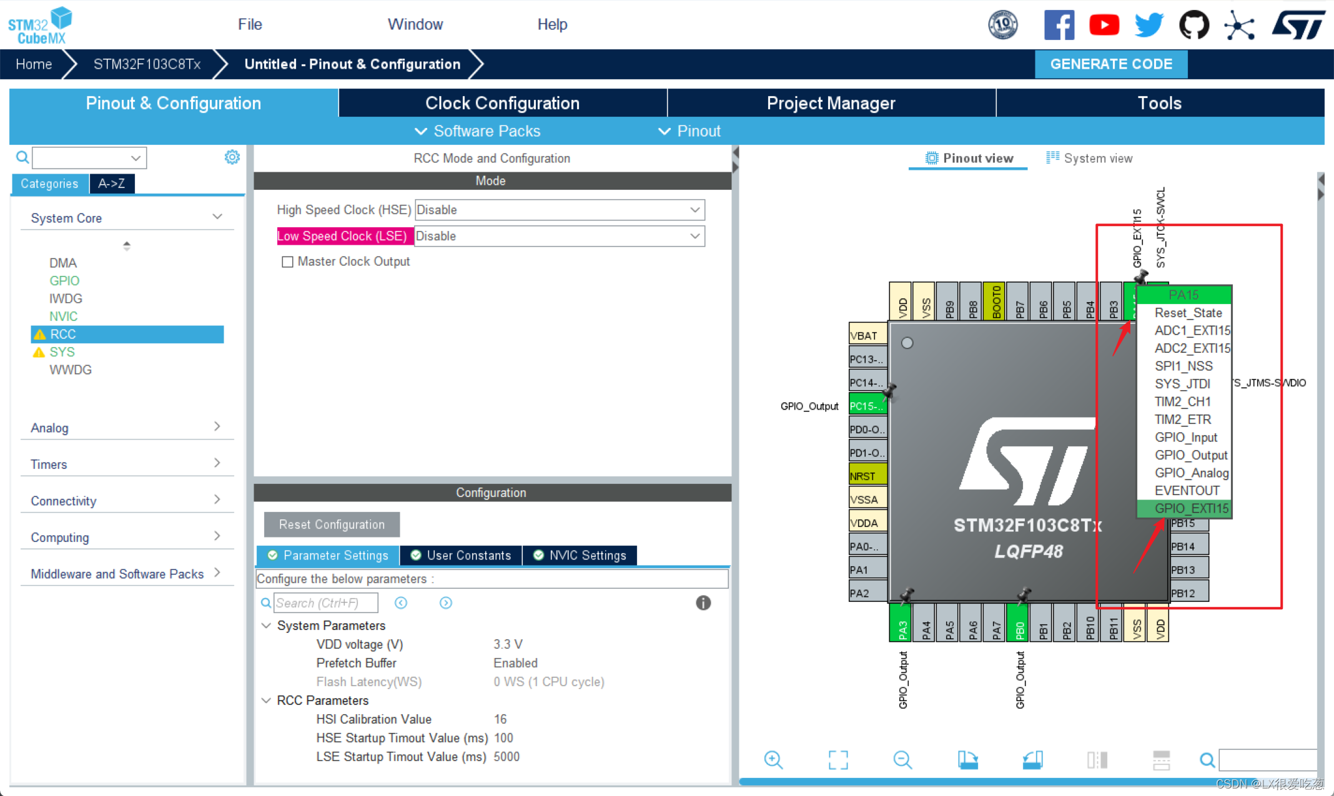
Task: Select GPIO_EXTI15 in PA15 pin menu
Action: [x=1184, y=508]
